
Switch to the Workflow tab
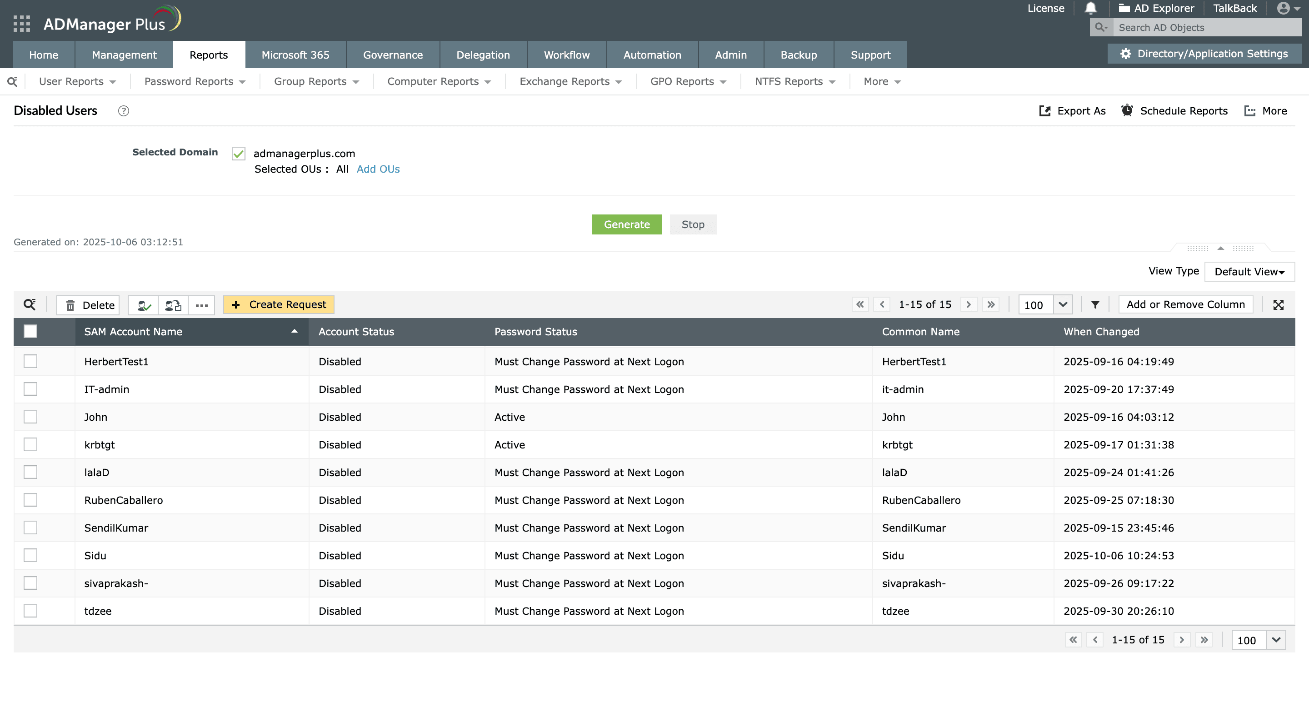(x=566, y=55)
